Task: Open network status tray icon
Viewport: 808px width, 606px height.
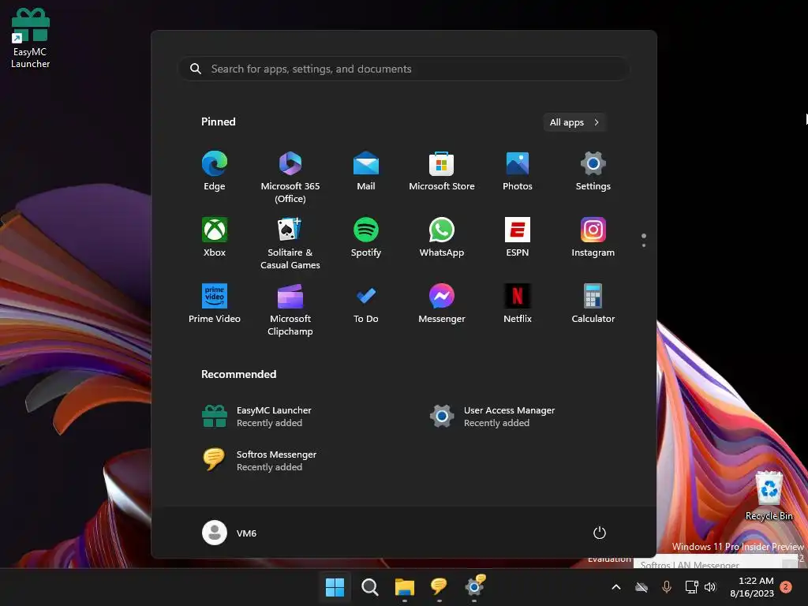Action: coord(691,587)
